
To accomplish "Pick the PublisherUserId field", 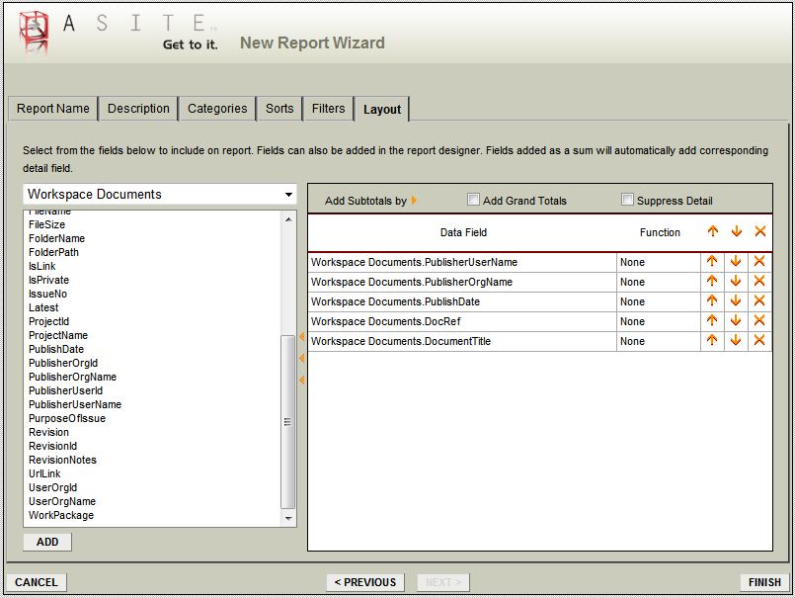I will pyautogui.click(x=66, y=390).
